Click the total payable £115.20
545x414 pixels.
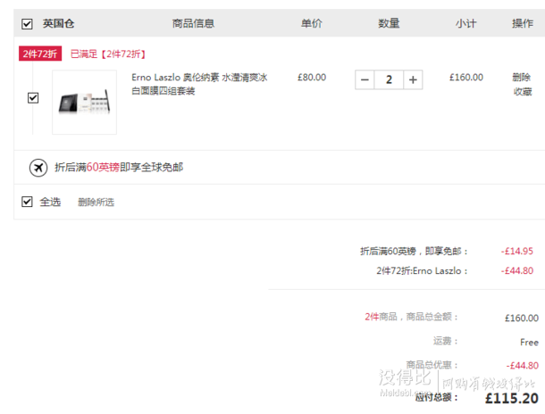512,398
